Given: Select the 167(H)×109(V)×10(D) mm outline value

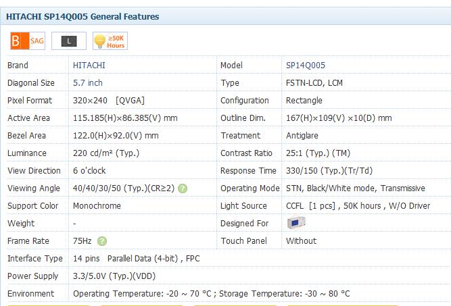Looking at the screenshot, I should pyautogui.click(x=339, y=118).
